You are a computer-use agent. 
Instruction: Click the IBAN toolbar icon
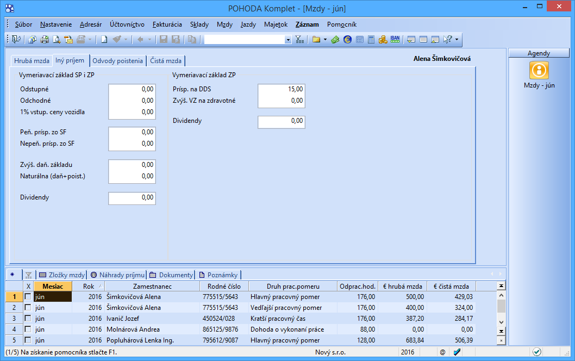click(x=395, y=40)
